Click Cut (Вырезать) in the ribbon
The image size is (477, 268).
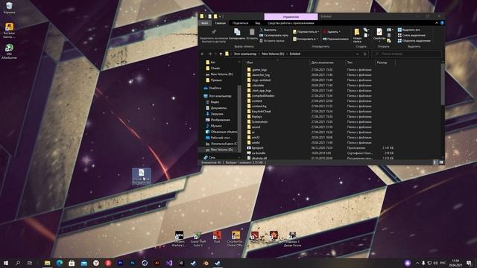pyautogui.click(x=268, y=30)
